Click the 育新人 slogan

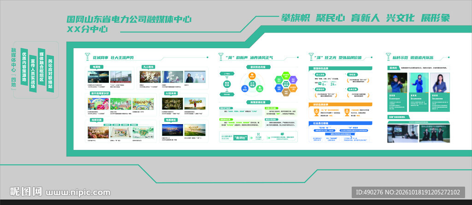(365, 18)
